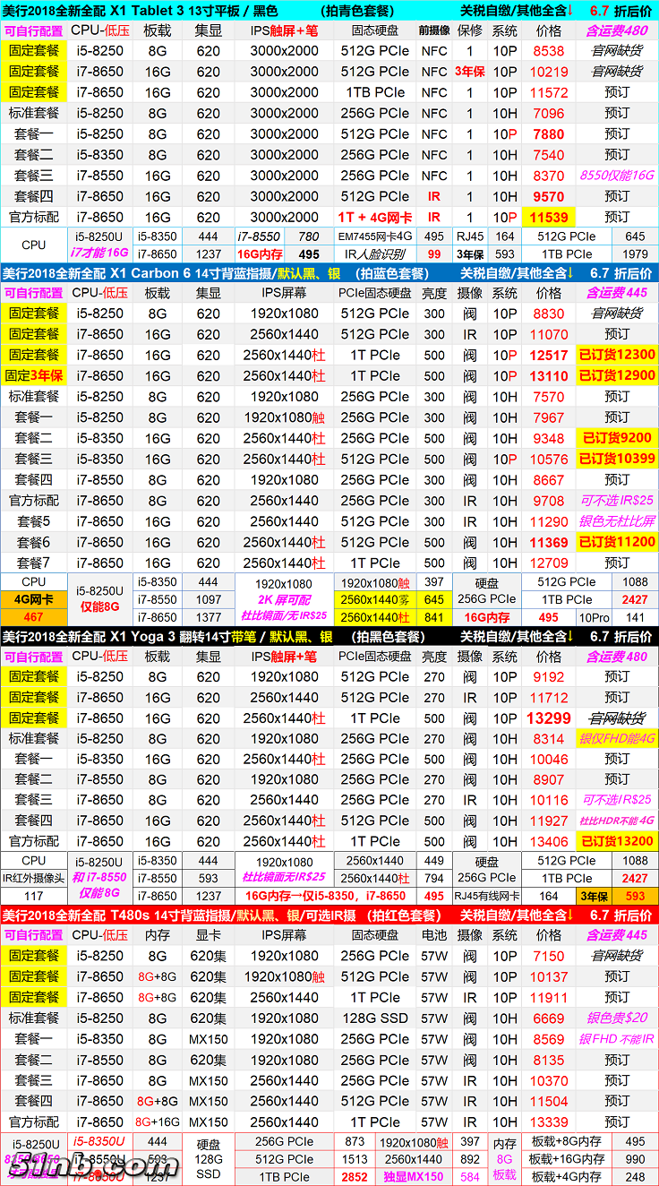
Task: Click the red price 12517
Action: 549,355
